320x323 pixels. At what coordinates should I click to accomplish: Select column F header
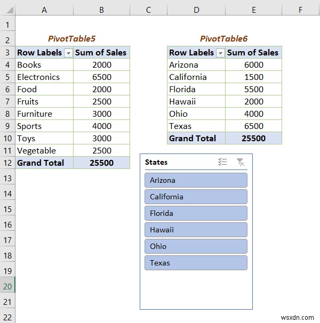301,10
